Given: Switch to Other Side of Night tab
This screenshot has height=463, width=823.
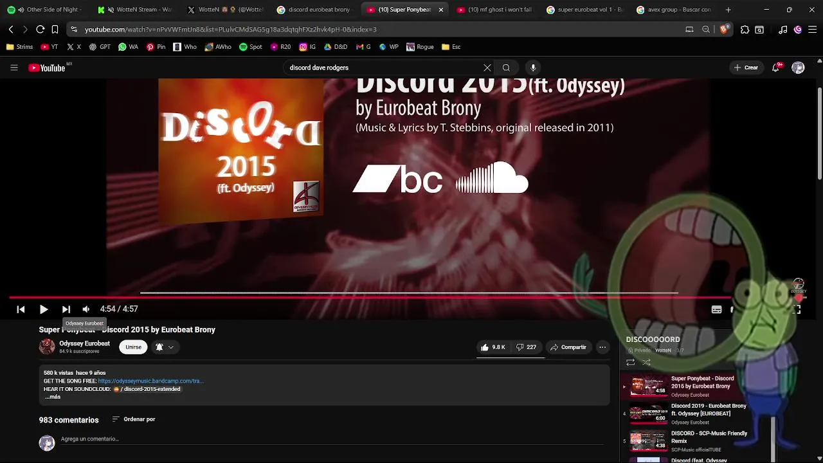Looking at the screenshot, I should coord(46,10).
